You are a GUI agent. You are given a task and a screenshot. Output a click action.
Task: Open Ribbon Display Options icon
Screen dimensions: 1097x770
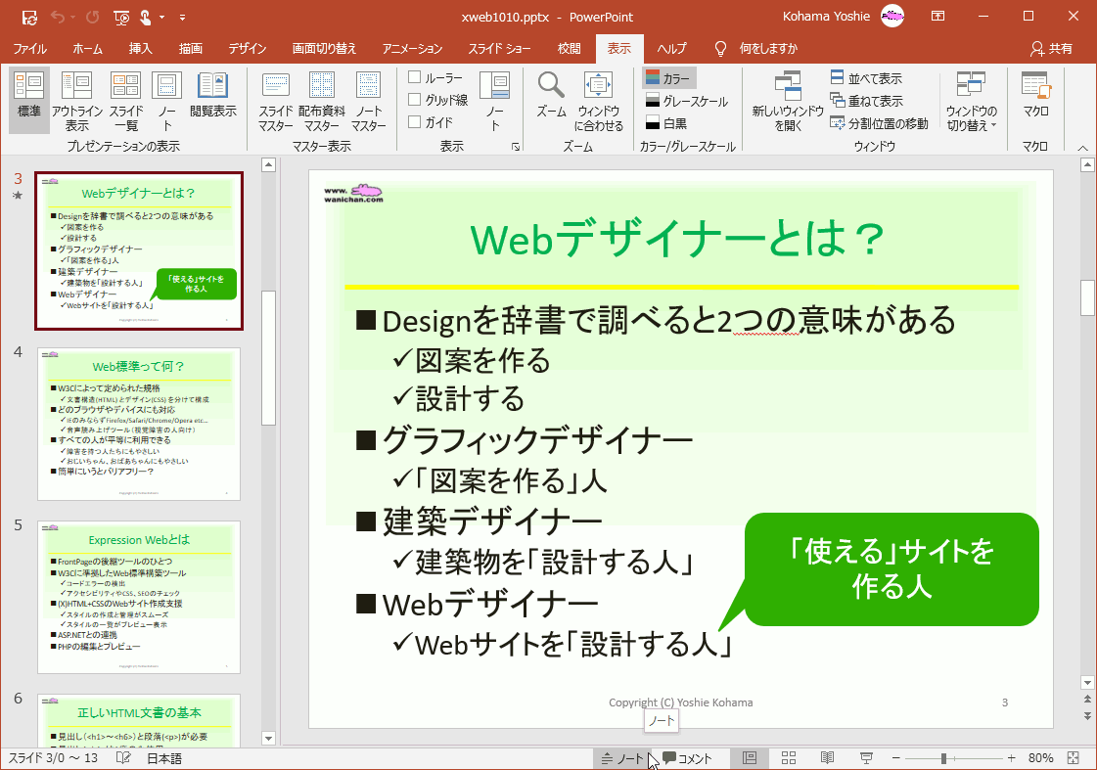pos(937,16)
